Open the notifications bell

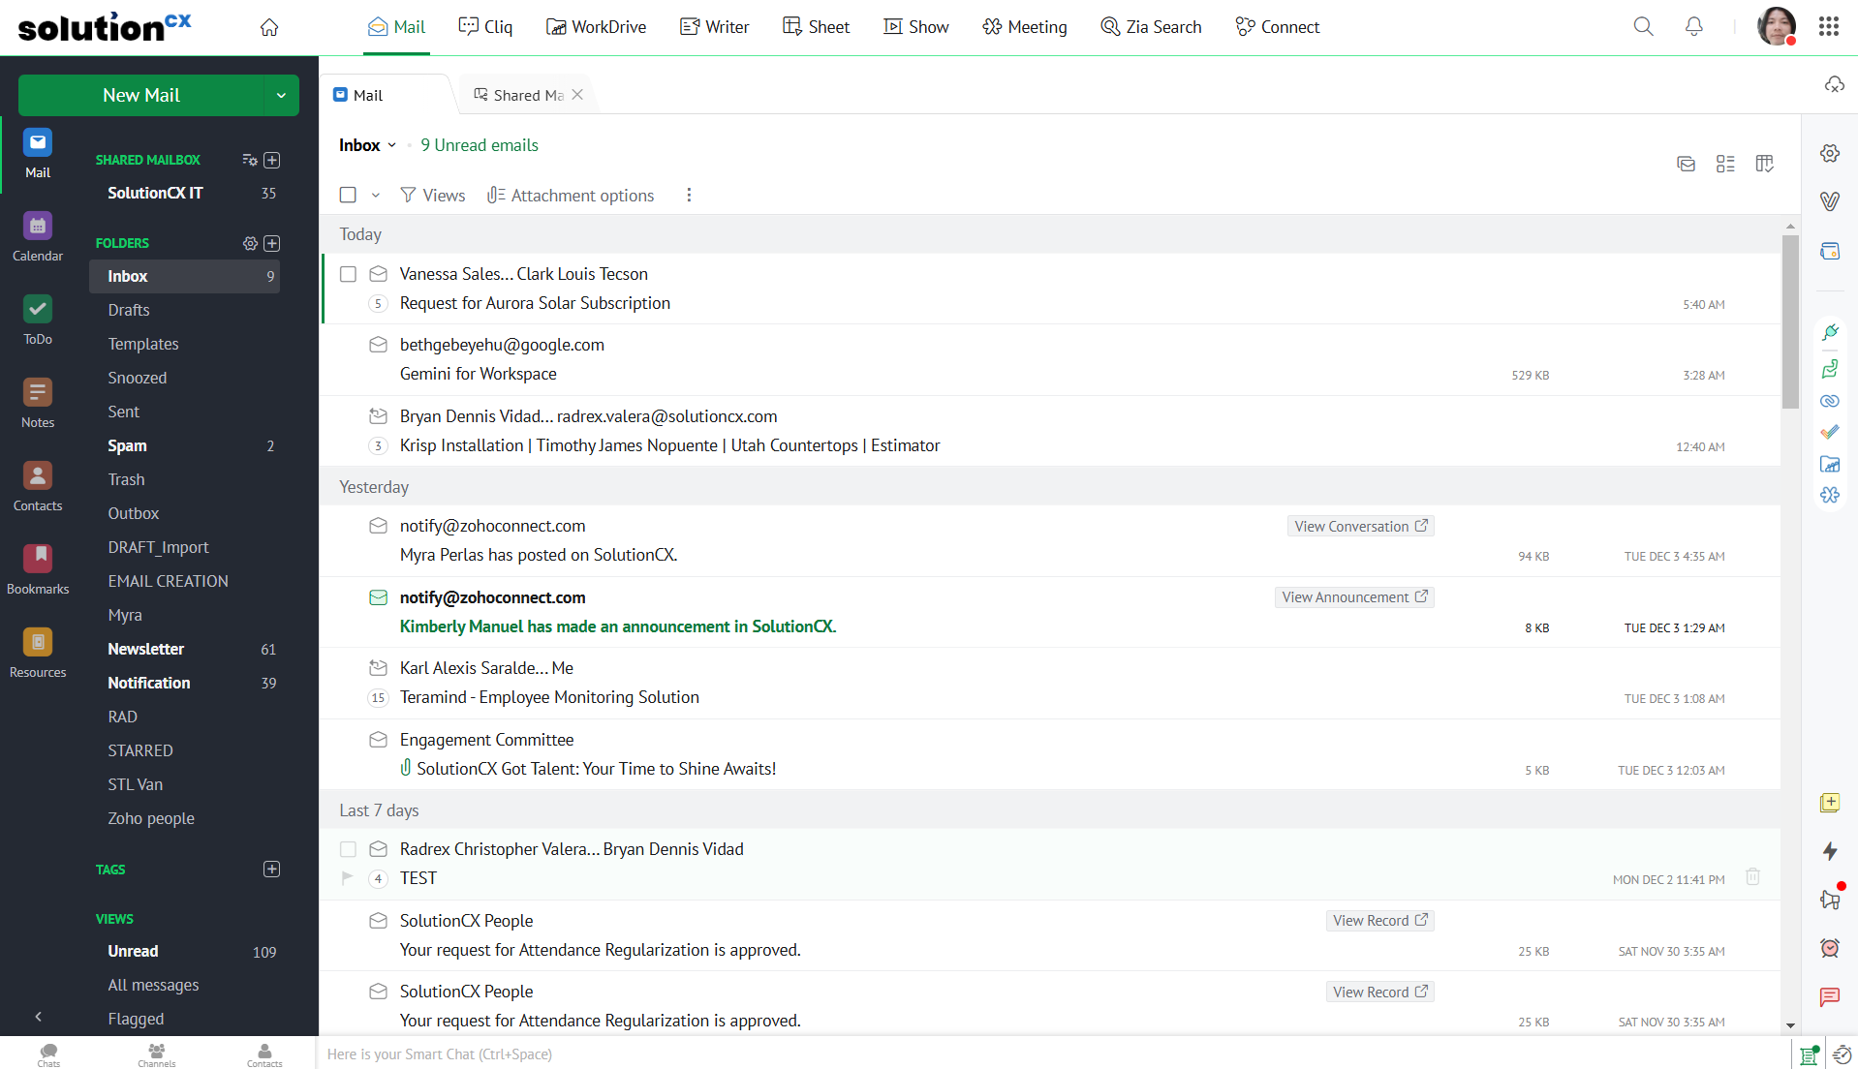point(1693,26)
